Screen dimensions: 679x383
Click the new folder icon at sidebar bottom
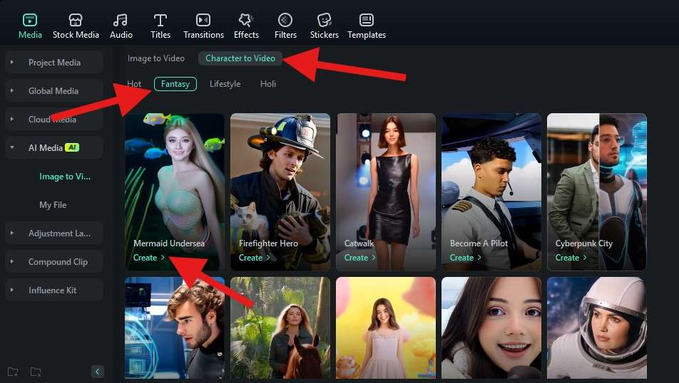click(13, 372)
